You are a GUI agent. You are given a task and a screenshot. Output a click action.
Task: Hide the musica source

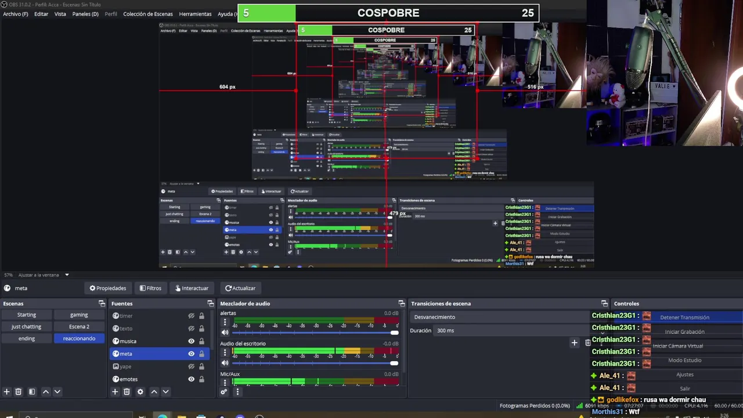point(191,341)
